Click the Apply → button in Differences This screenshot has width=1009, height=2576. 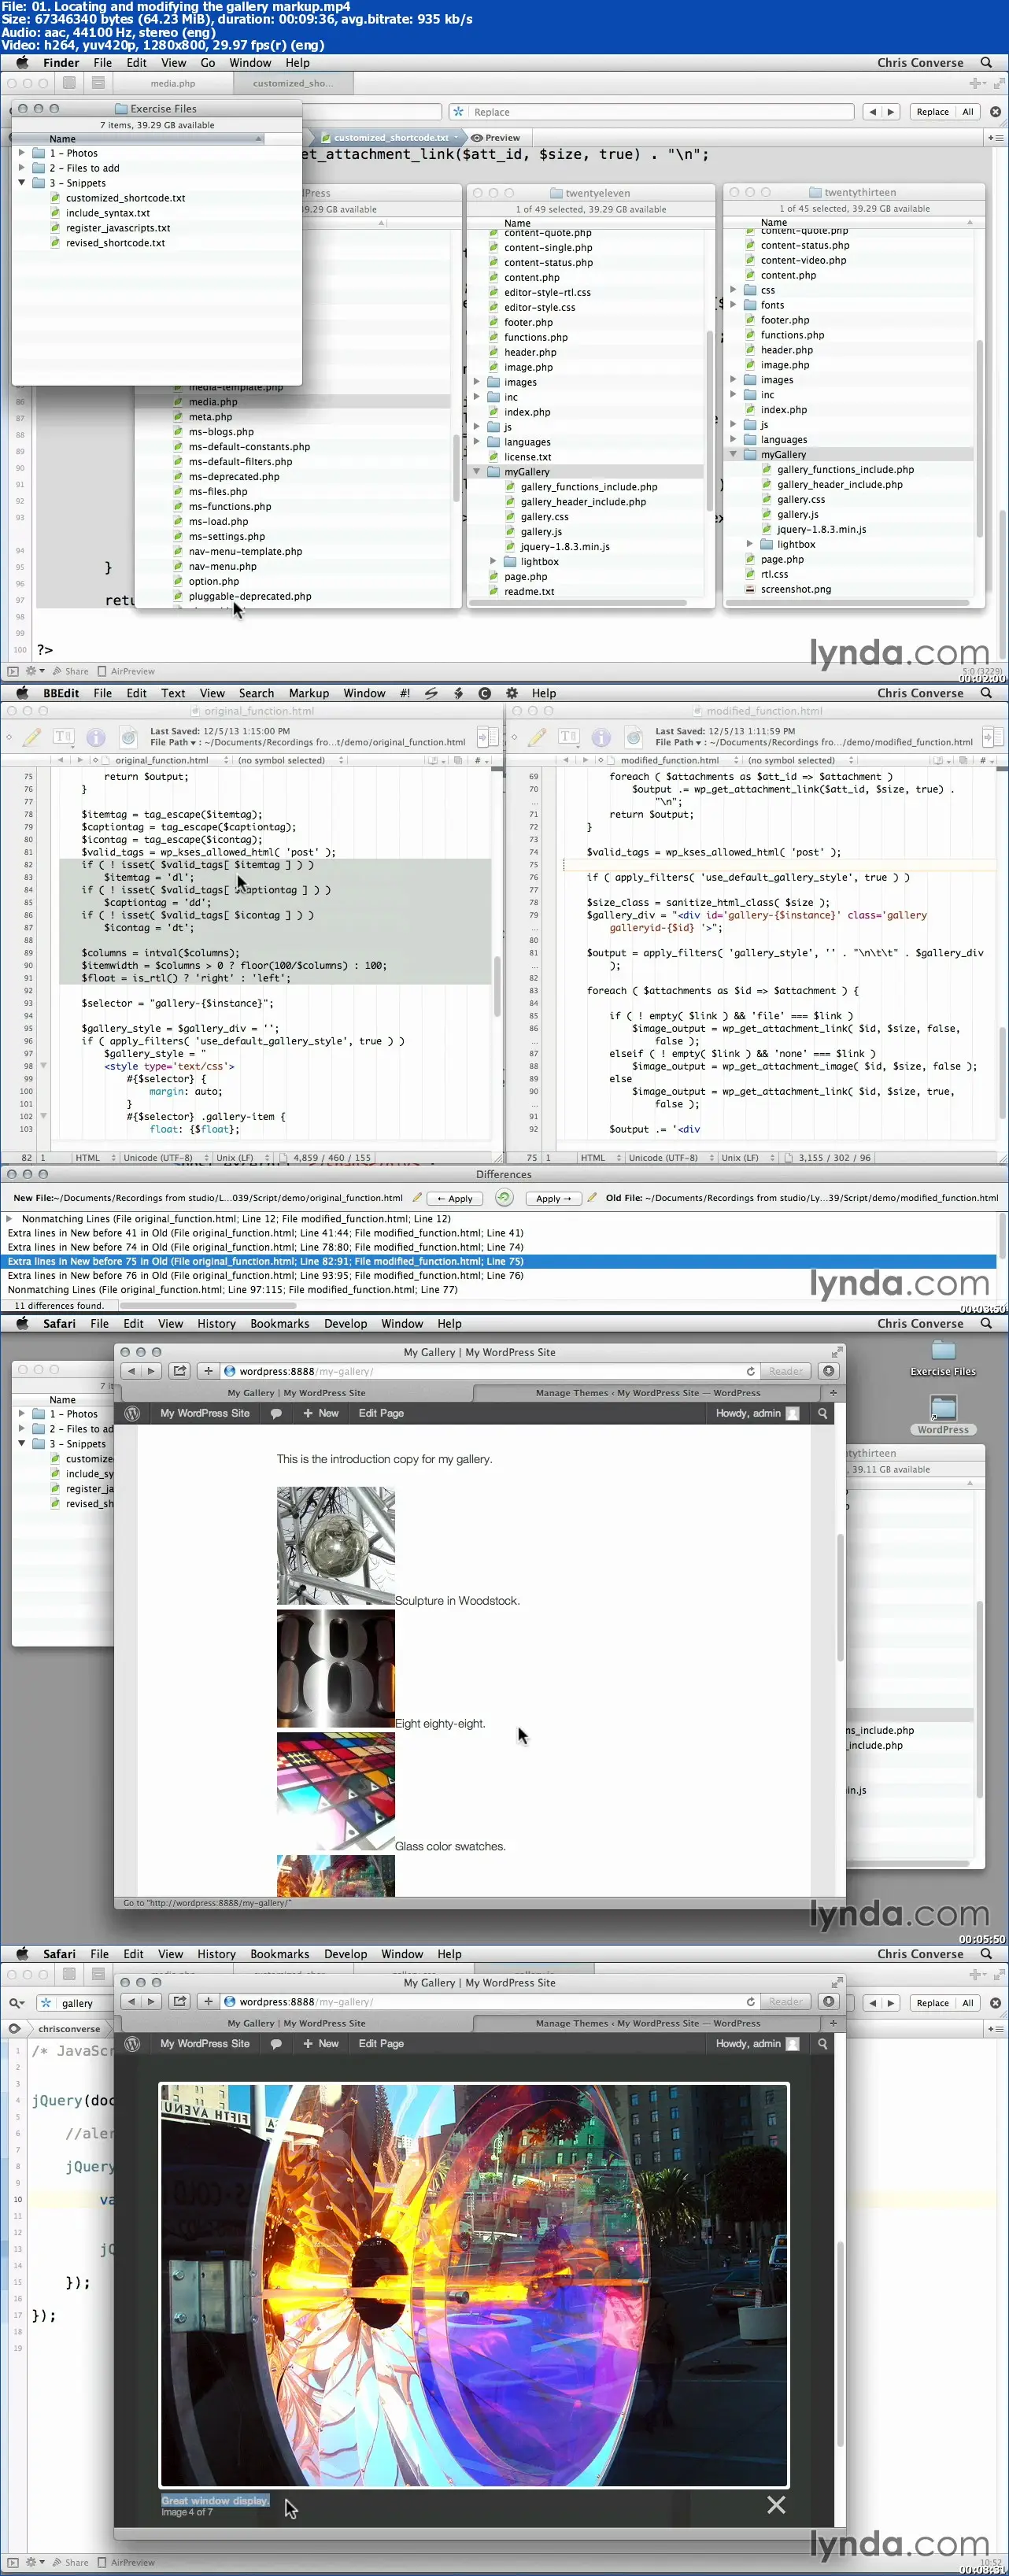(554, 1197)
